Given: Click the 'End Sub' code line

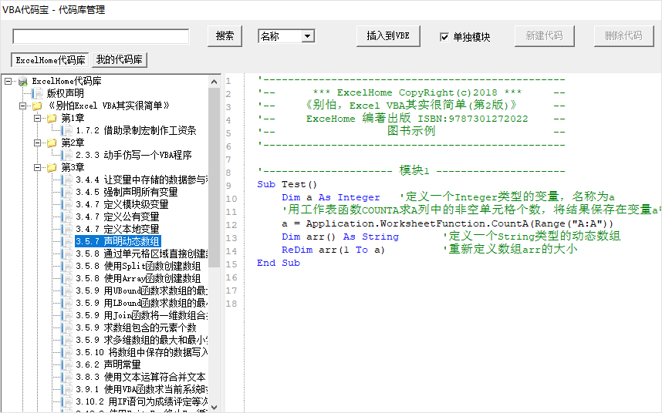Looking at the screenshot, I should click(x=279, y=263).
